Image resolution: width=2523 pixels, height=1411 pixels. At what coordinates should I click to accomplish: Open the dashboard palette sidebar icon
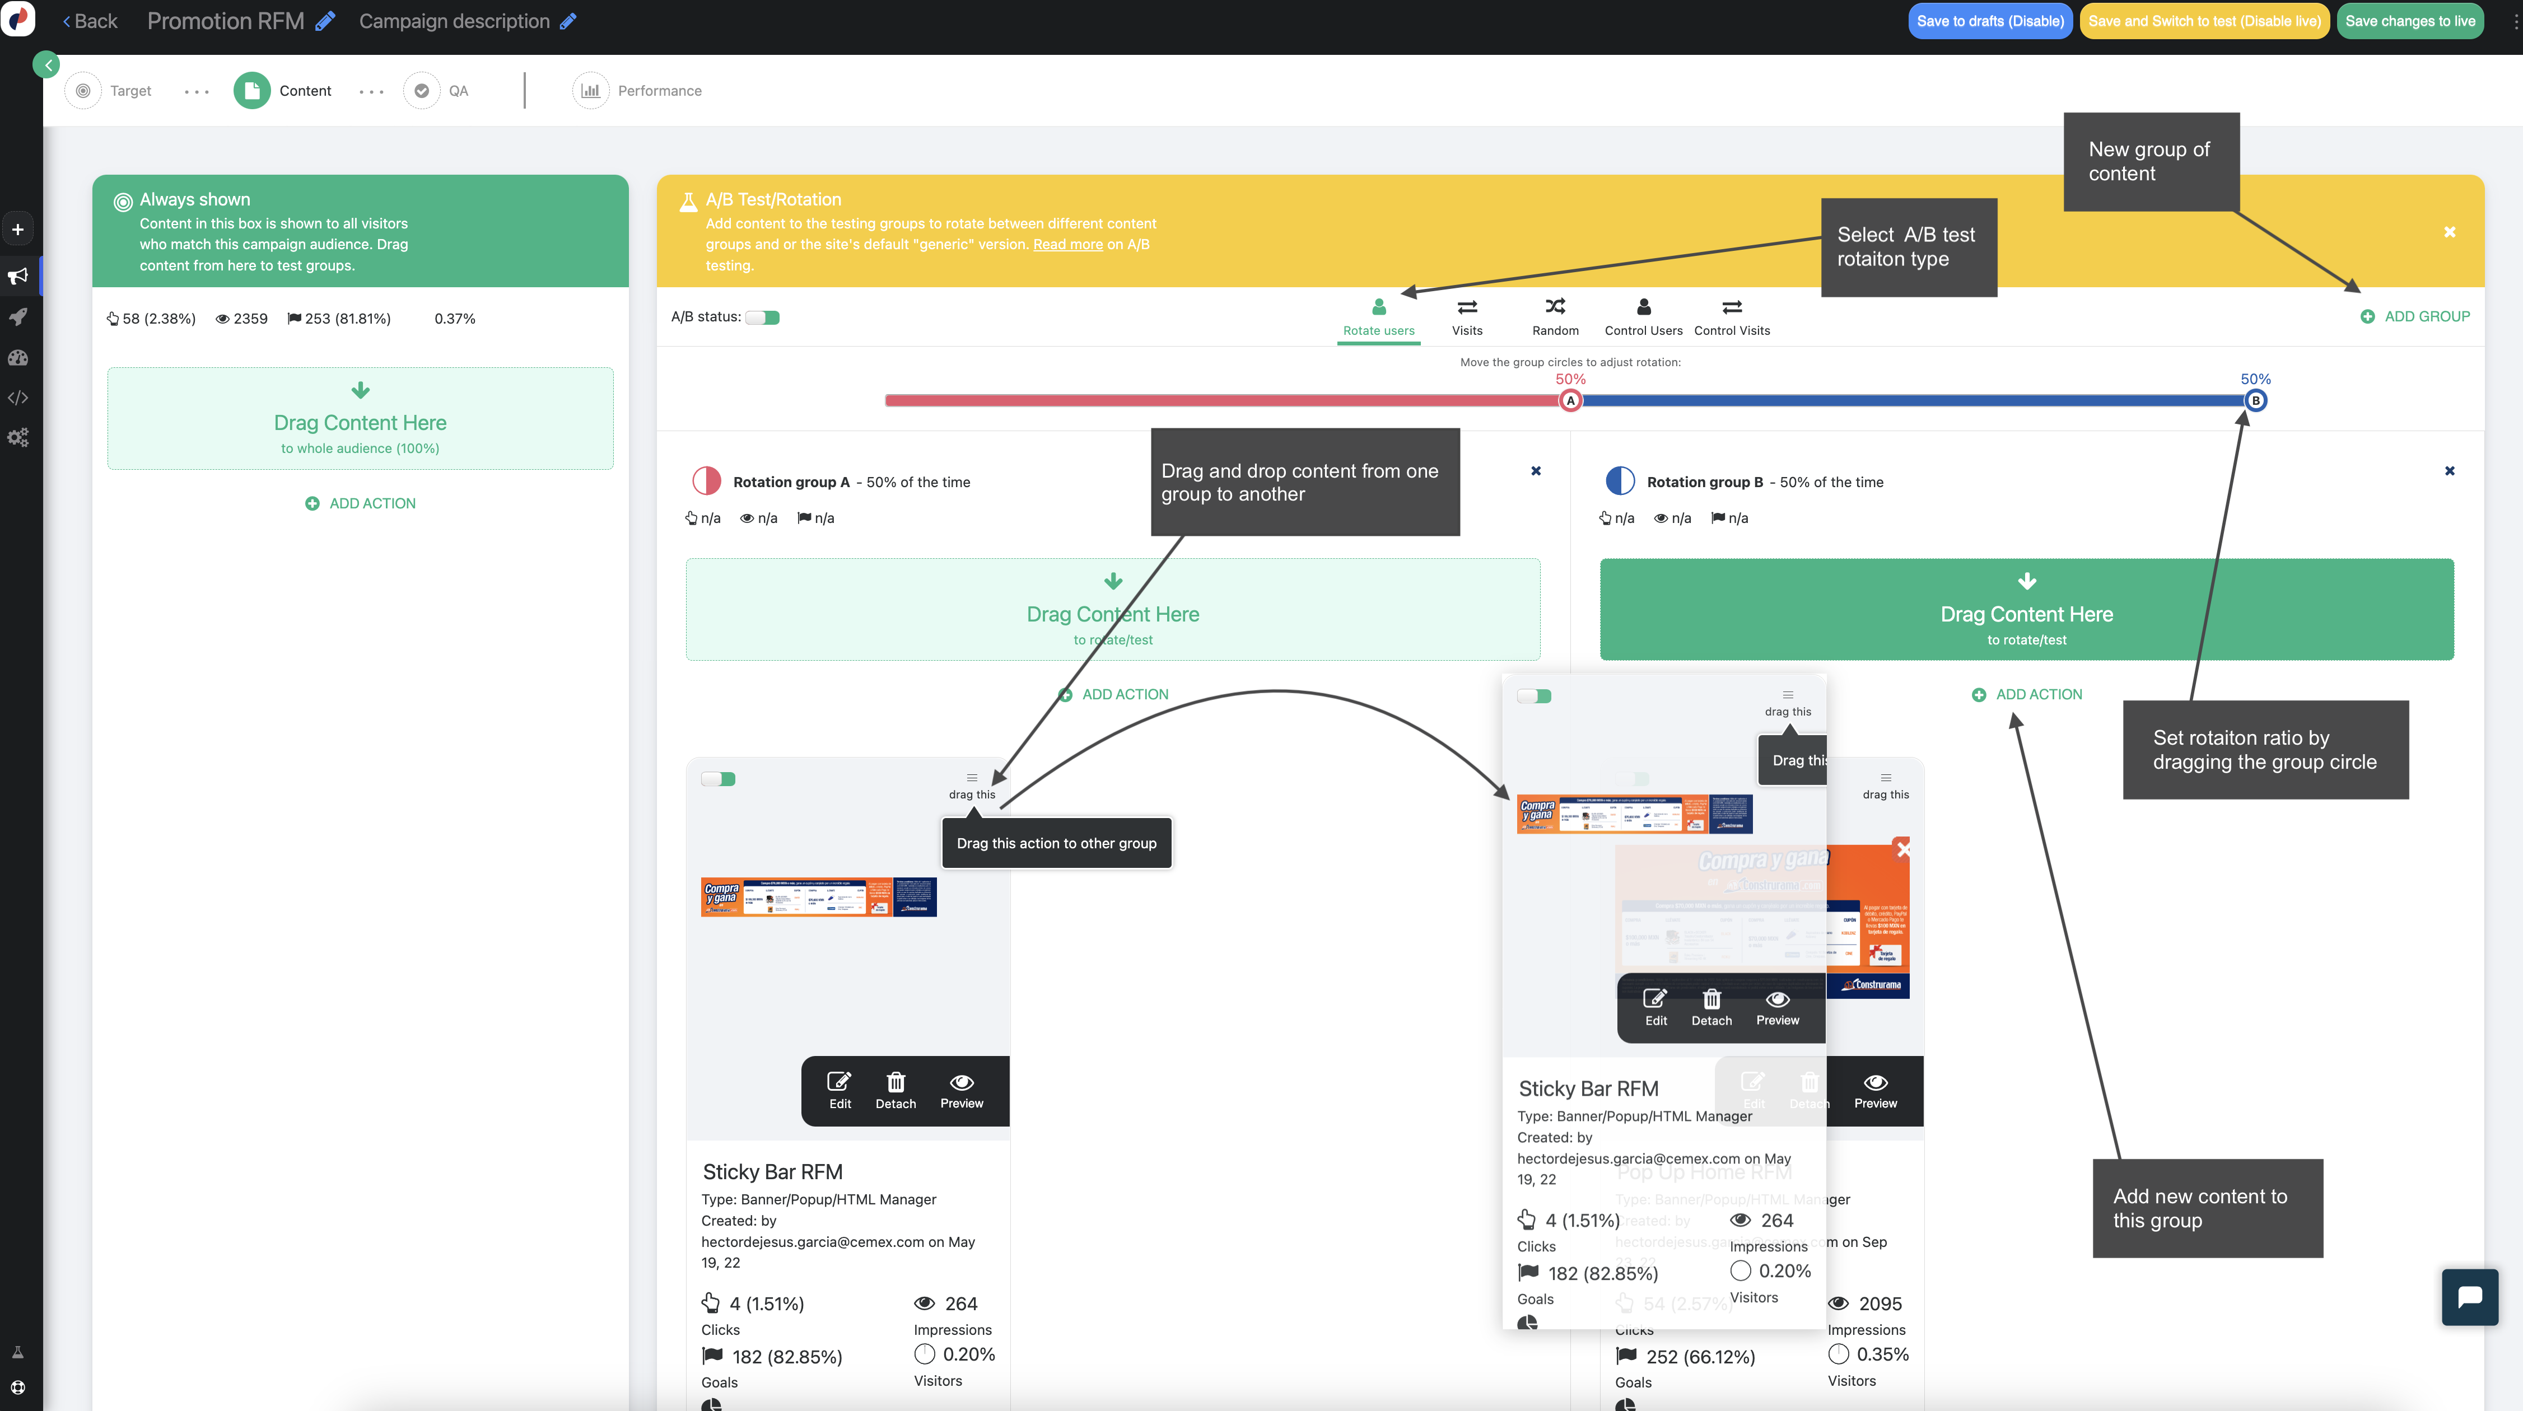pos(17,357)
